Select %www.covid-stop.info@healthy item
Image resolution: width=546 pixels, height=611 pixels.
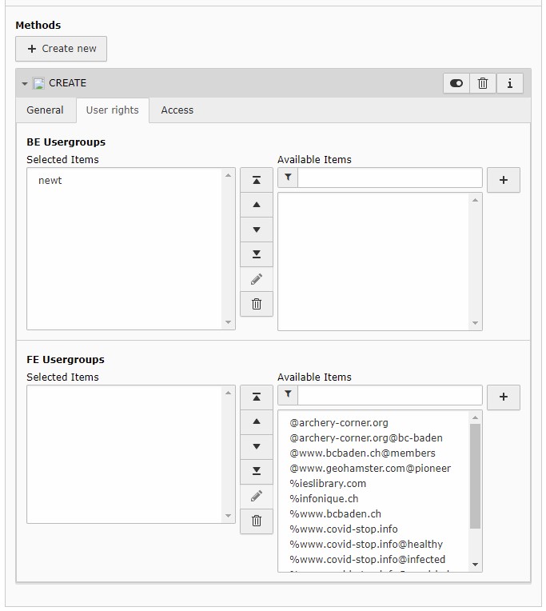[366, 545]
